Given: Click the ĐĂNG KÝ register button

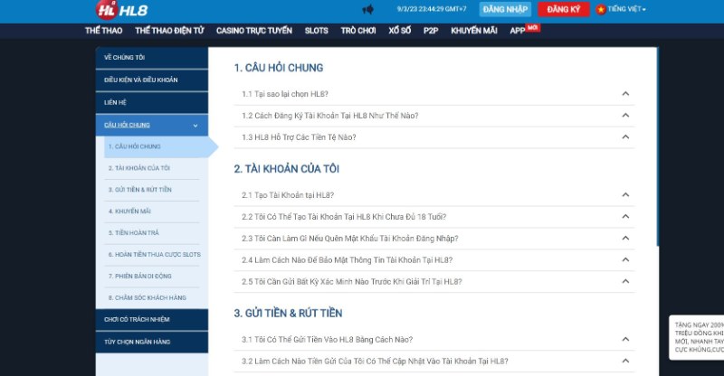Looking at the screenshot, I should [563, 9].
